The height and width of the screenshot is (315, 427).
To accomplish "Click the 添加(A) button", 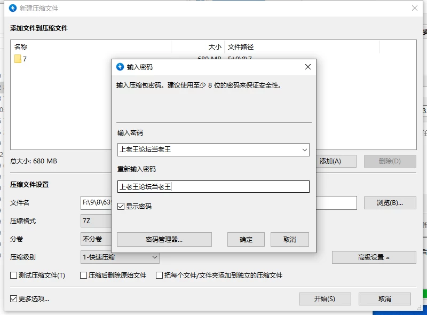I will point(336,161).
